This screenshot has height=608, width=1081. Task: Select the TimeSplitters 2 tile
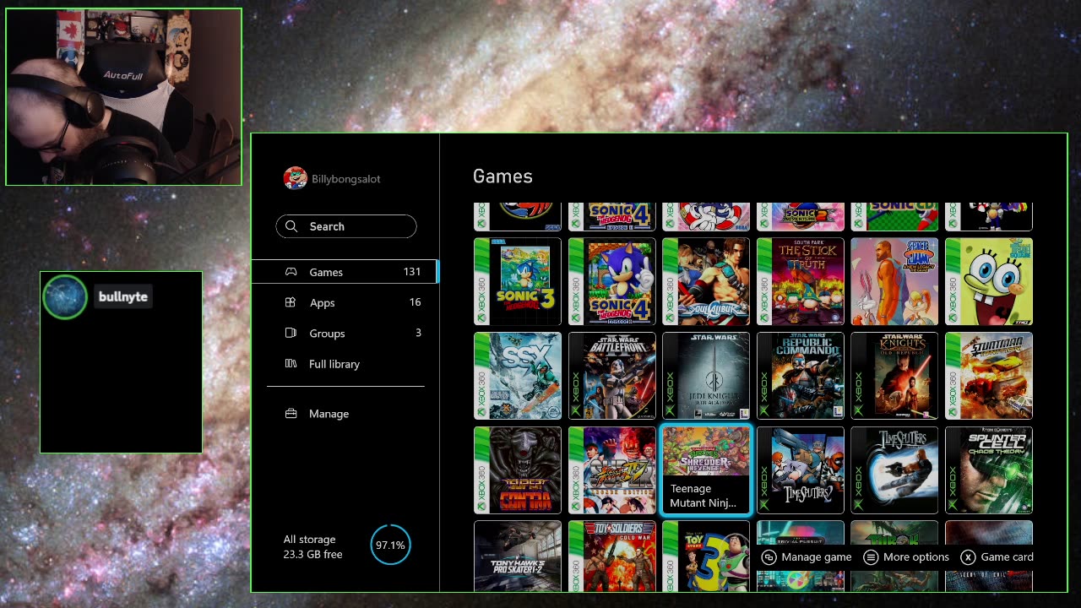[x=801, y=470]
